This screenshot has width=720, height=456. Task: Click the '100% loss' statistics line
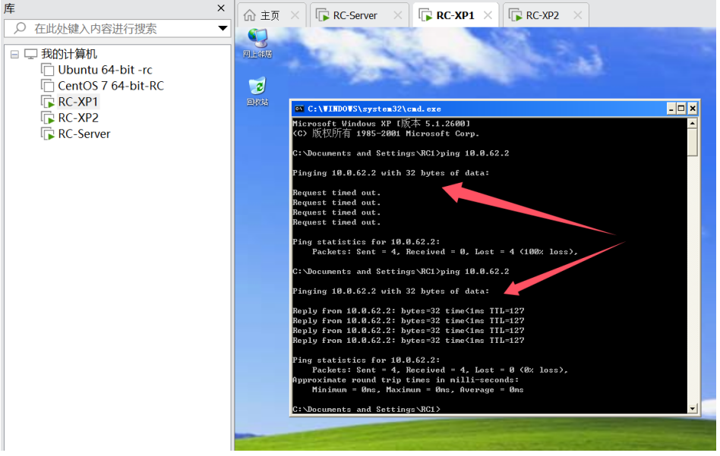point(444,252)
